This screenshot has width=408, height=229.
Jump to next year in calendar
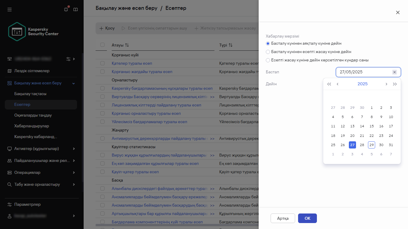[x=395, y=84]
